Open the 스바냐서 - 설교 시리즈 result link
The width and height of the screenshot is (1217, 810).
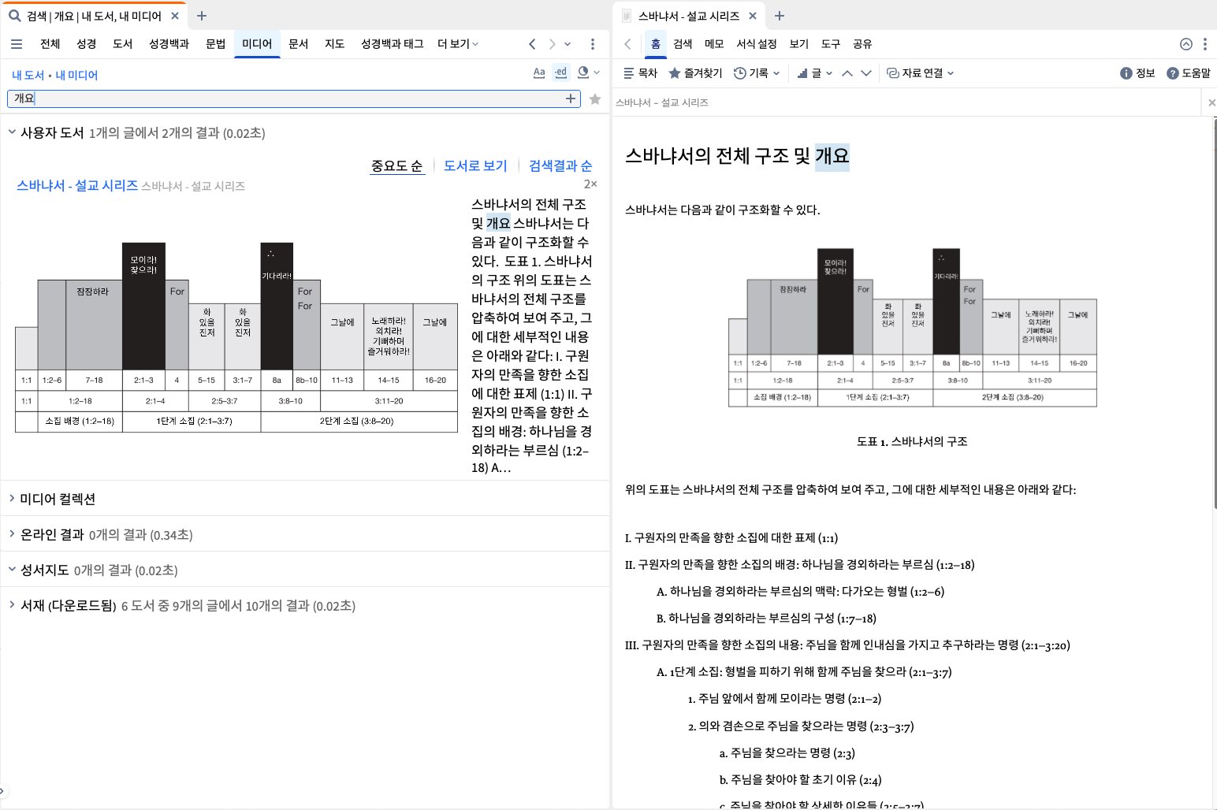[x=77, y=185]
